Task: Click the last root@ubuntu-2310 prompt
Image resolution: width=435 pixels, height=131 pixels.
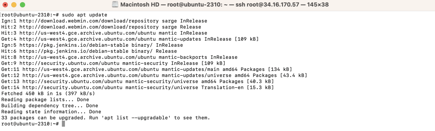Action: 30,124
